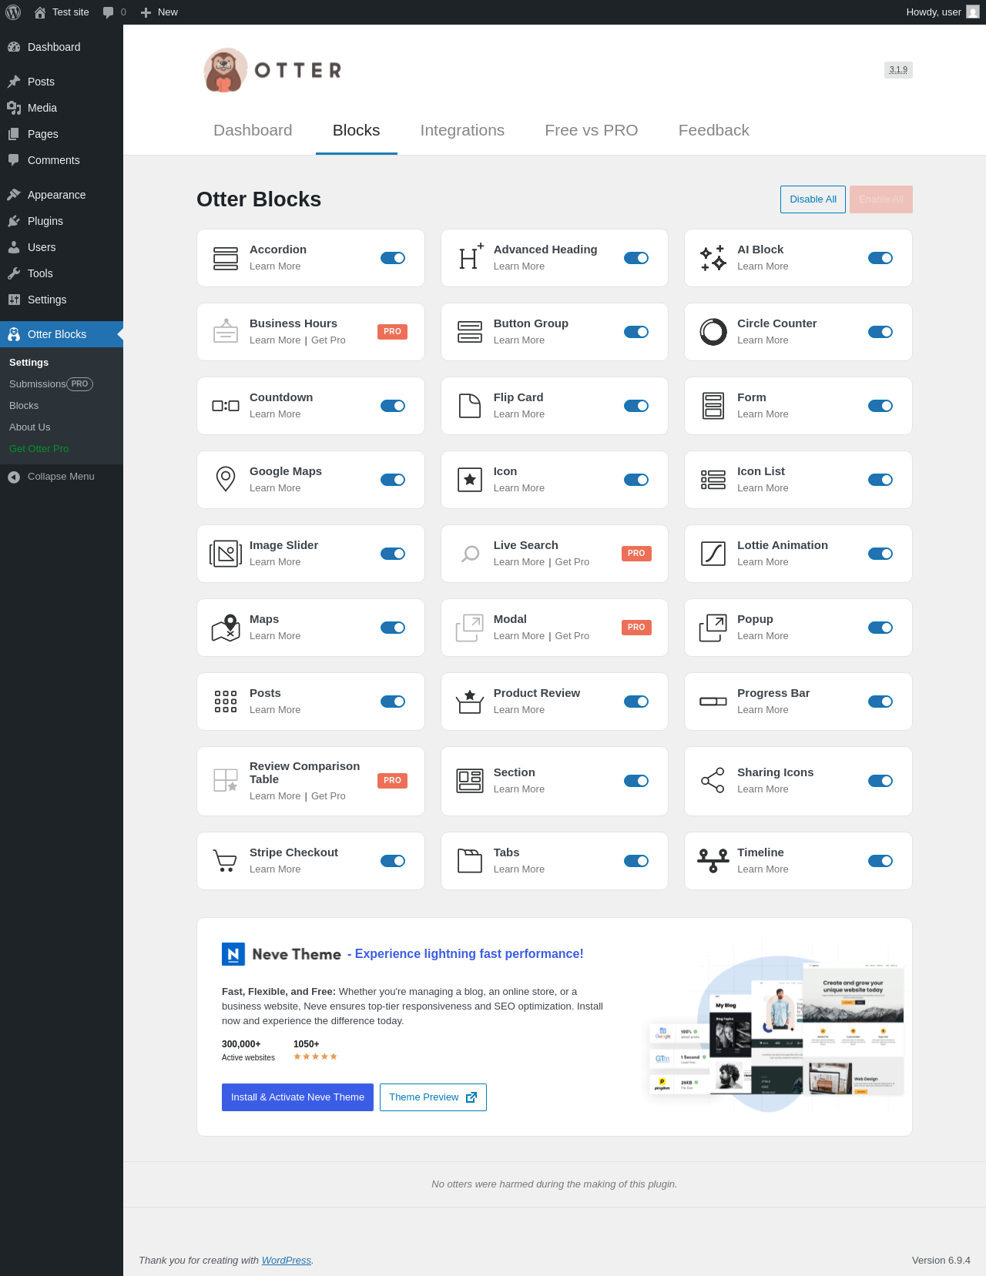Click the Timeline block icon
Image resolution: width=986 pixels, height=1276 pixels.
[713, 861]
